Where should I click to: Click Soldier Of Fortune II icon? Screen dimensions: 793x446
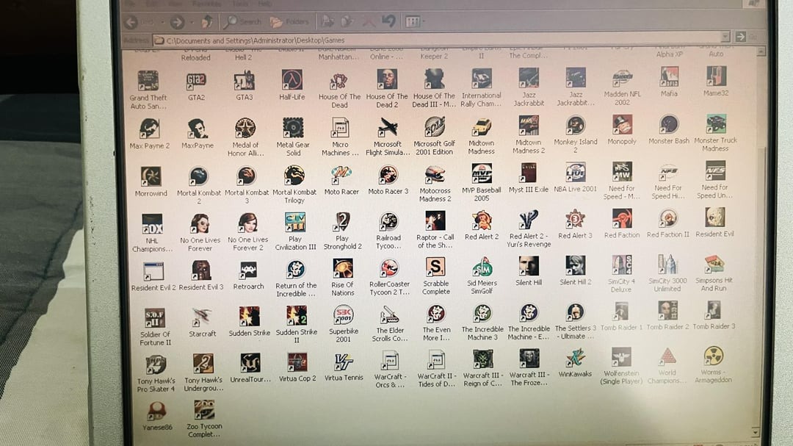[x=154, y=318]
